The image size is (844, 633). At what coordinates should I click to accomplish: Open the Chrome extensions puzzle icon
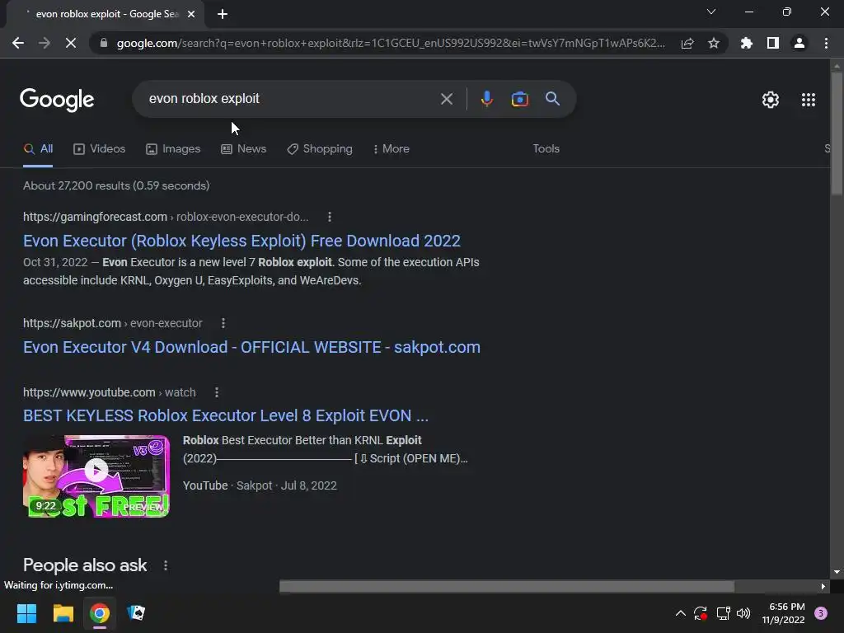[x=747, y=43]
